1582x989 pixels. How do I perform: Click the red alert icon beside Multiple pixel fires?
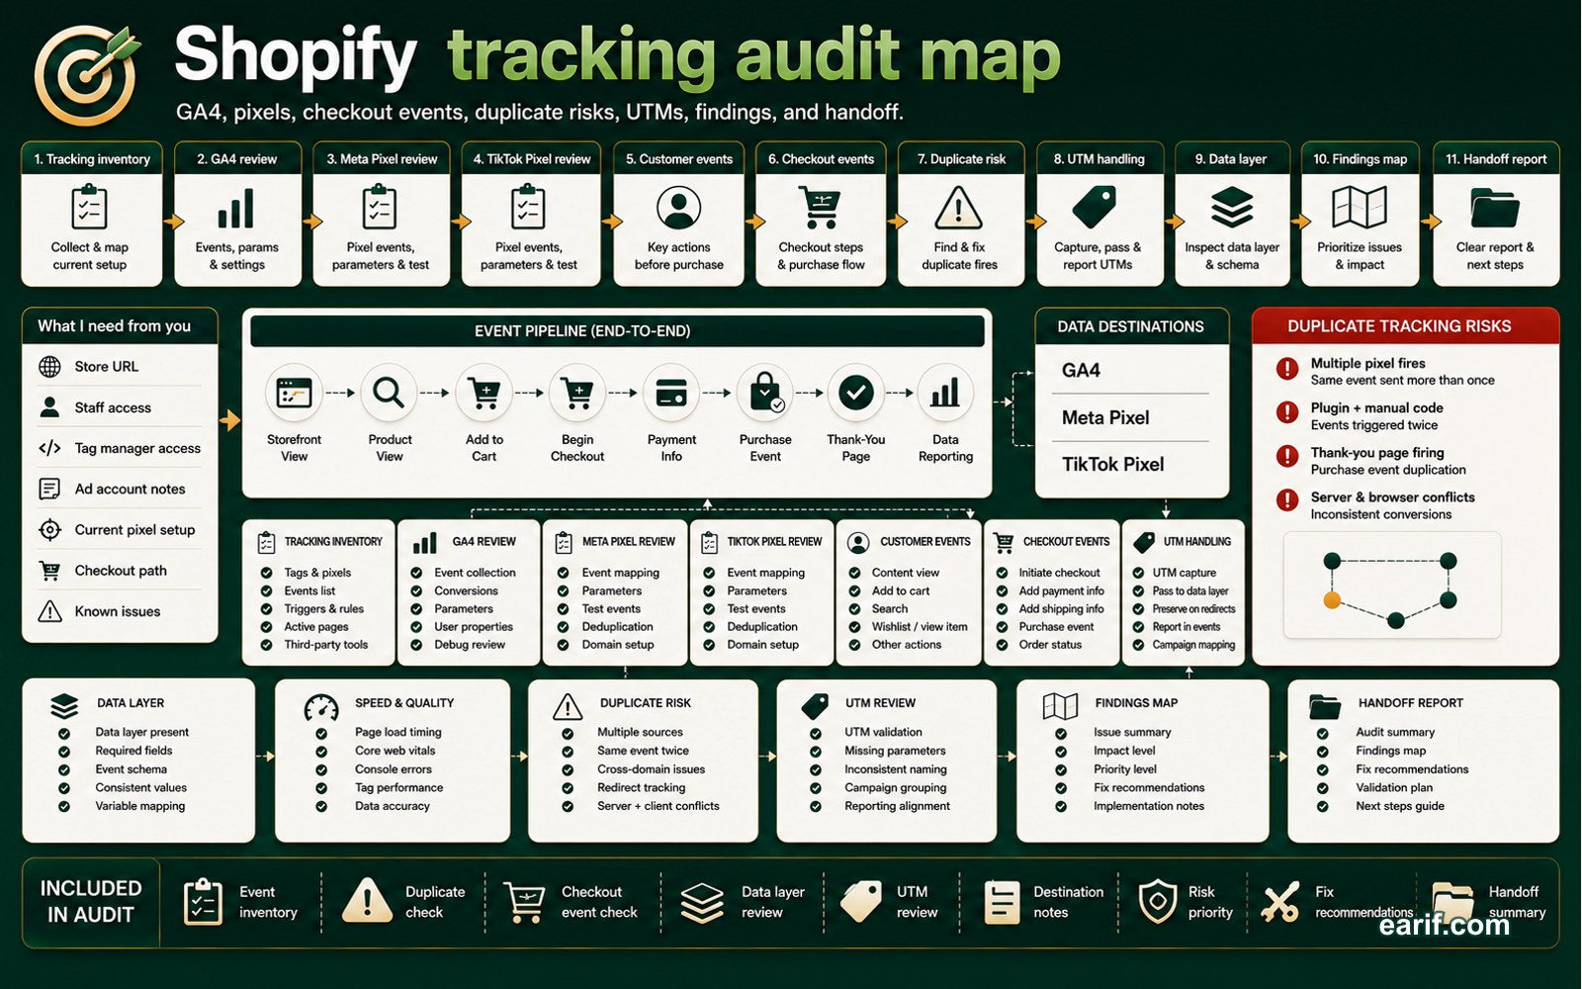pyautogui.click(x=1287, y=369)
